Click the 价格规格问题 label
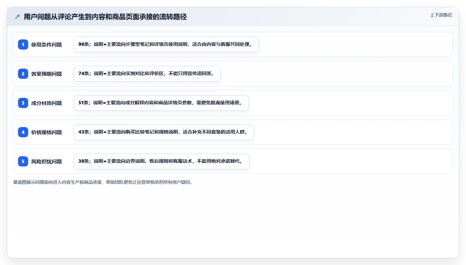The width and height of the screenshot is (466, 265). [x=47, y=132]
